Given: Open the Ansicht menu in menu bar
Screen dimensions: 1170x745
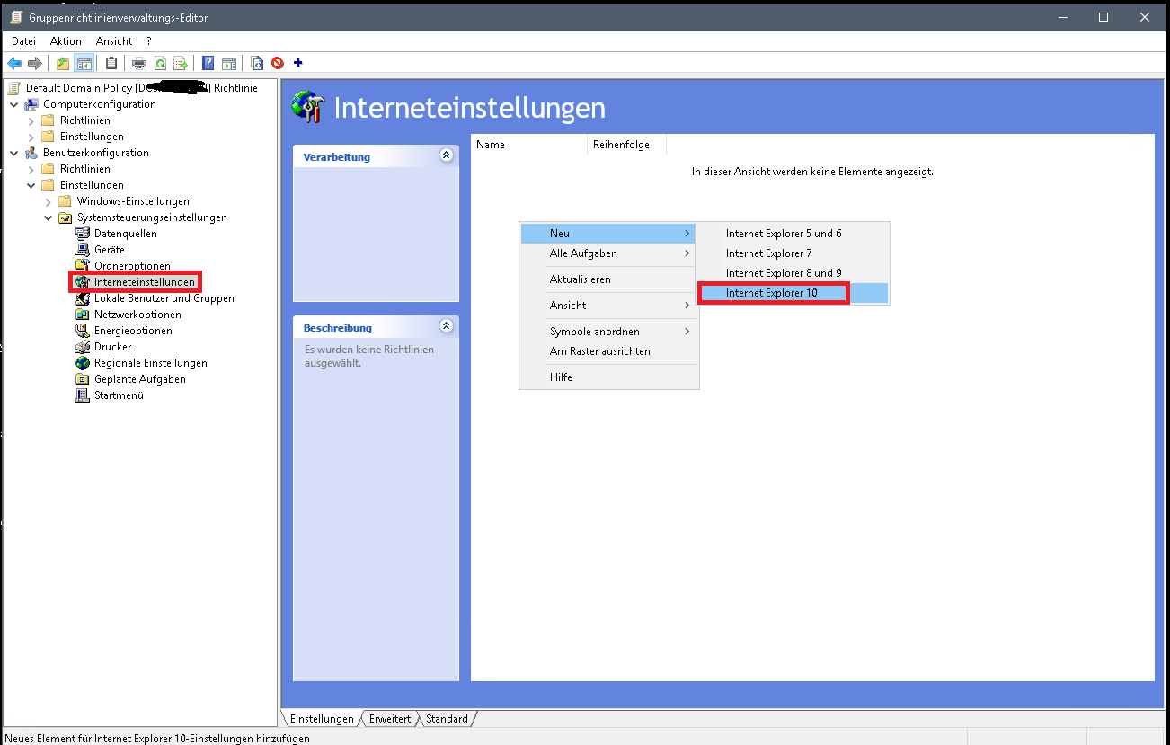Looking at the screenshot, I should (114, 41).
